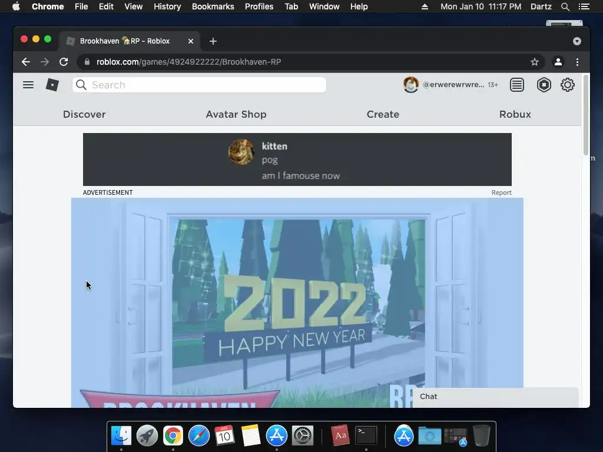Open the @erwerewrwre profile link
The image size is (603, 452).
(x=453, y=85)
